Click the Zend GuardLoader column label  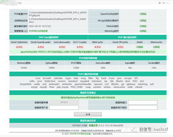pyautogui.click(x=41, y=42)
